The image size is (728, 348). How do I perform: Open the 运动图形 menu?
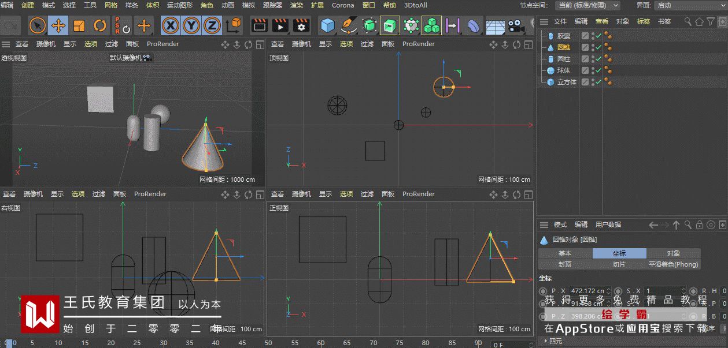[179, 5]
